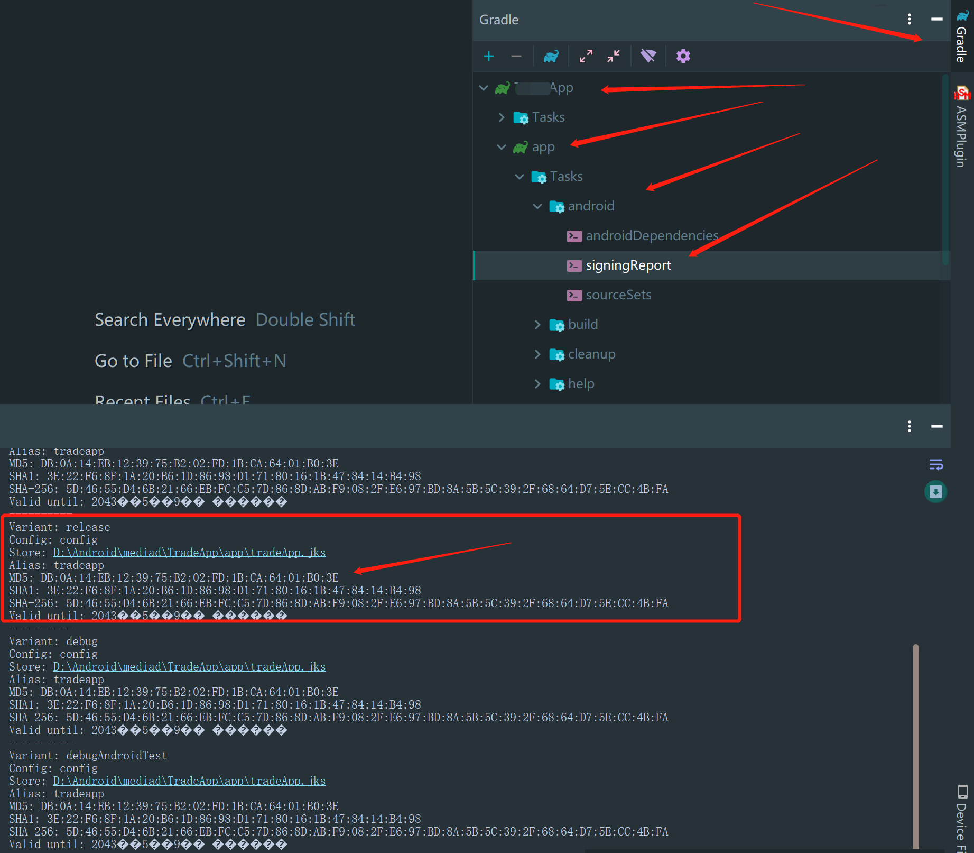Click the elephant Execute Gradle Task icon
This screenshot has height=853, width=974.
coord(551,56)
